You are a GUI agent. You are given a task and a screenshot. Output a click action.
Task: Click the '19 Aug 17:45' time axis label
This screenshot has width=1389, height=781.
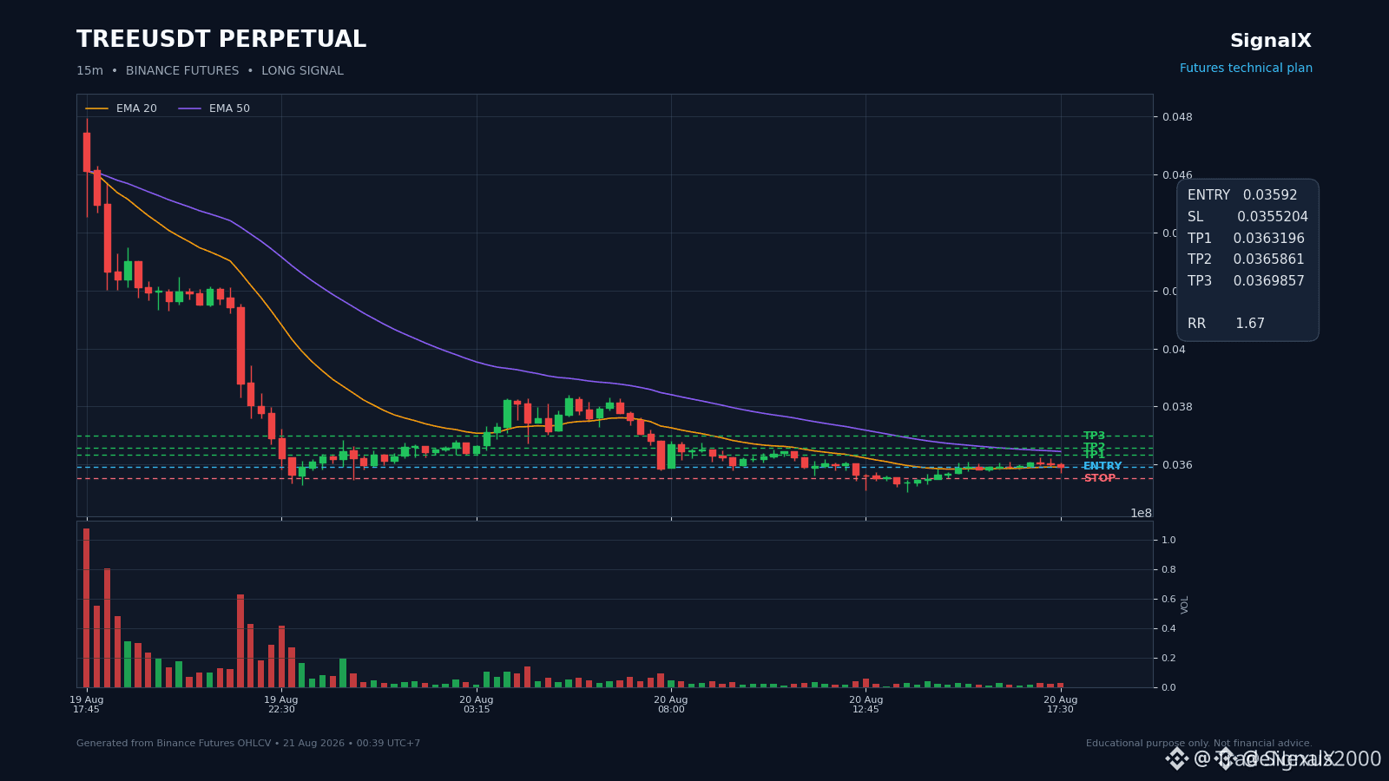(86, 704)
